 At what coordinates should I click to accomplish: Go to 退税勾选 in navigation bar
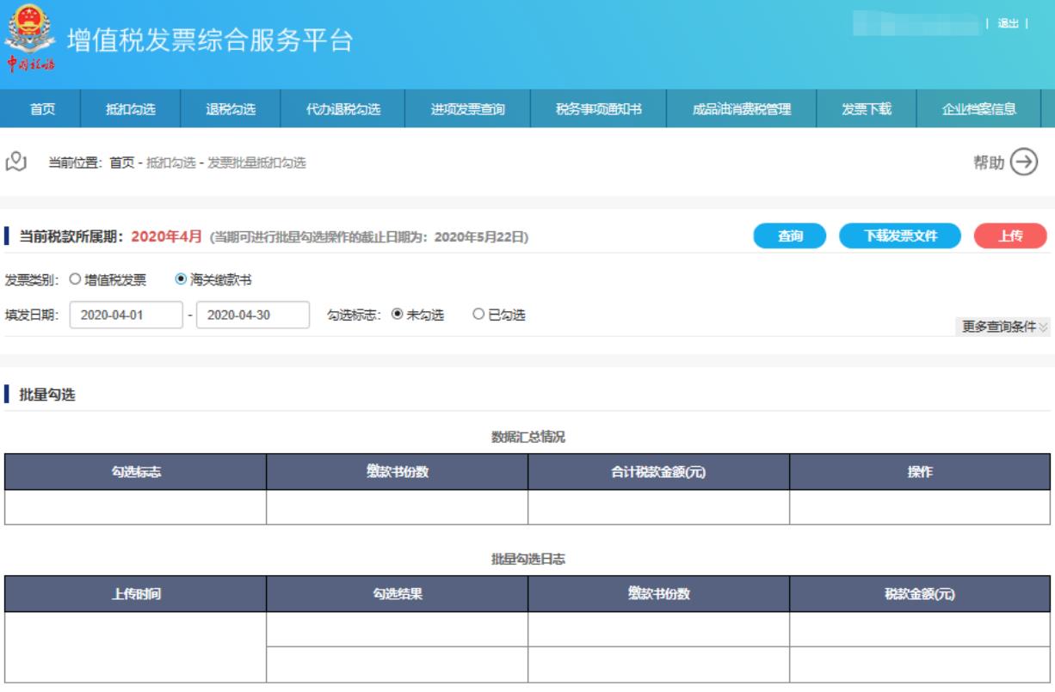[x=230, y=108]
